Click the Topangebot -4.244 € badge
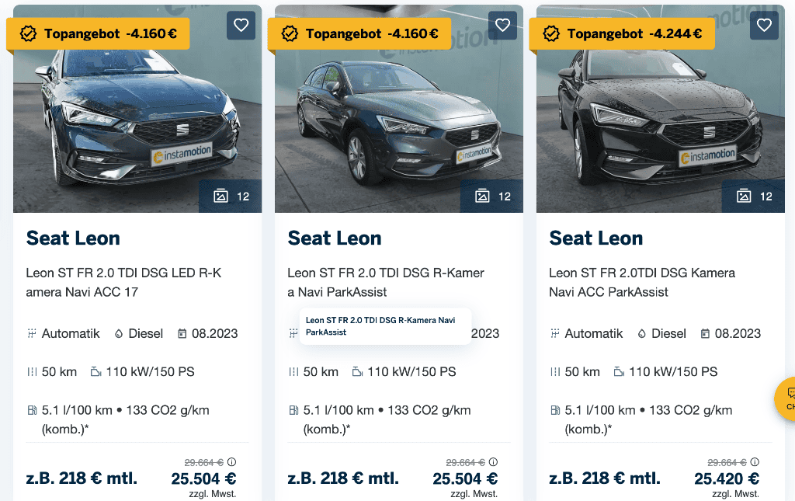The height and width of the screenshot is (501, 795). pos(625,34)
